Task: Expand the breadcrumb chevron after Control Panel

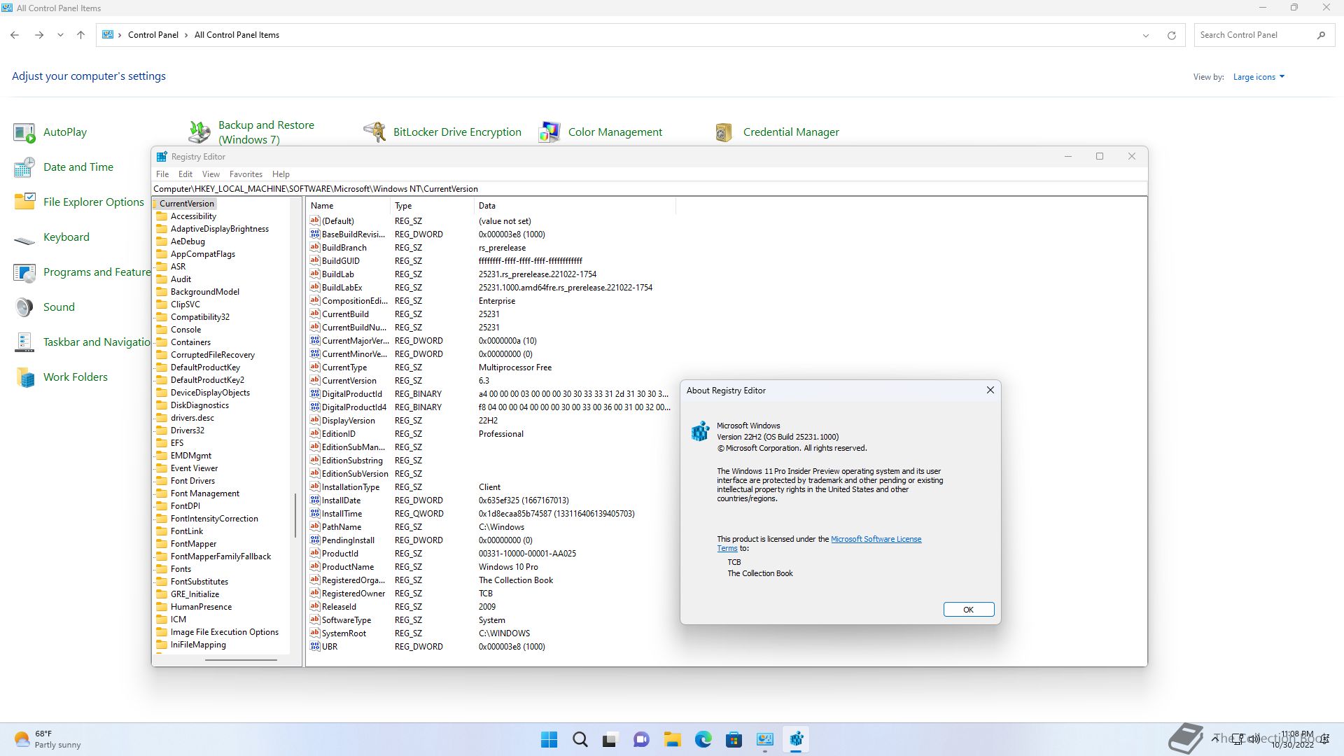Action: [x=186, y=35]
